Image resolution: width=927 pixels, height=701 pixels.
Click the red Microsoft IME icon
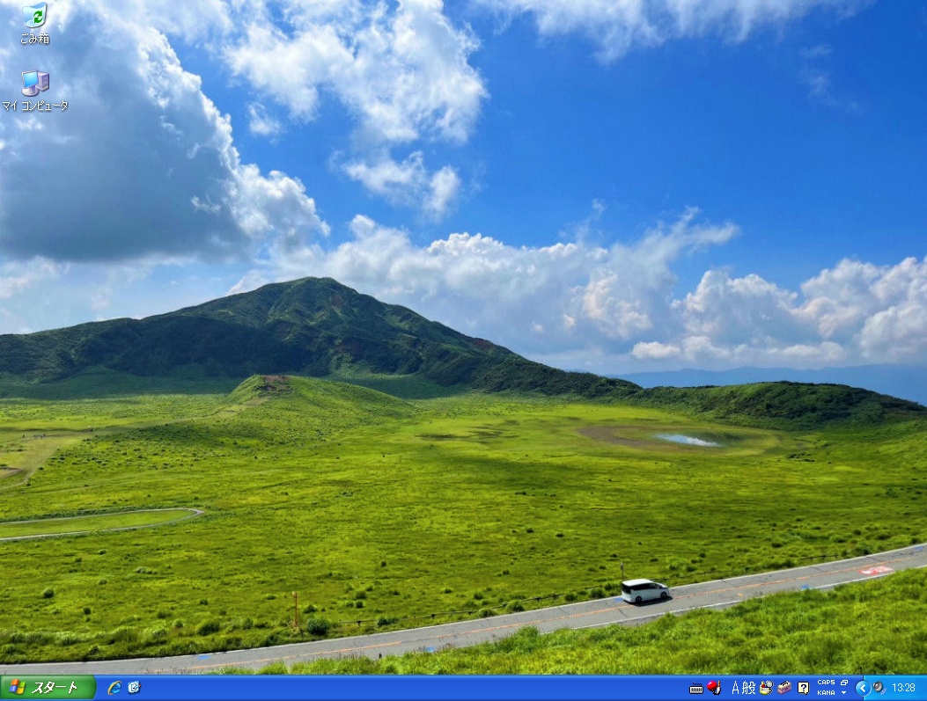[x=713, y=687]
